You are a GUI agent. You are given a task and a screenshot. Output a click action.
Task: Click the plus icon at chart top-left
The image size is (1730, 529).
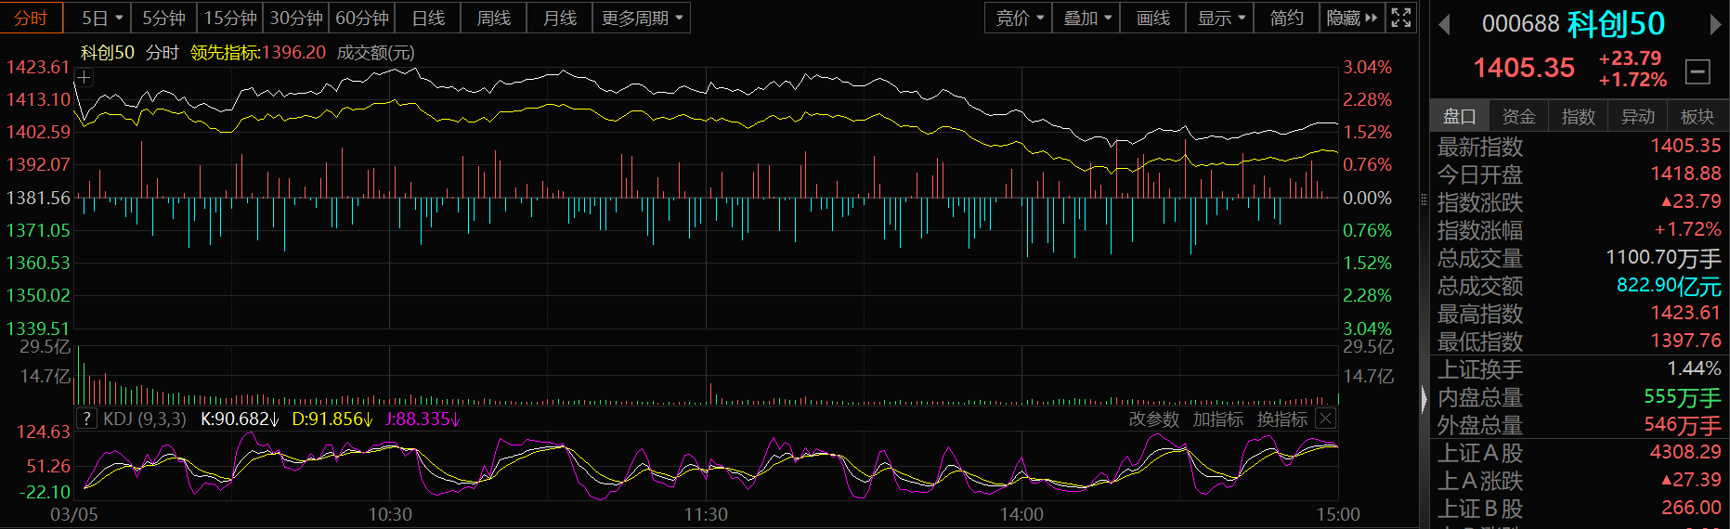[84, 78]
